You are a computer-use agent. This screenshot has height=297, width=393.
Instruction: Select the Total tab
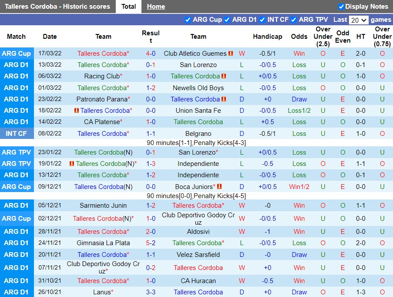(x=128, y=7)
